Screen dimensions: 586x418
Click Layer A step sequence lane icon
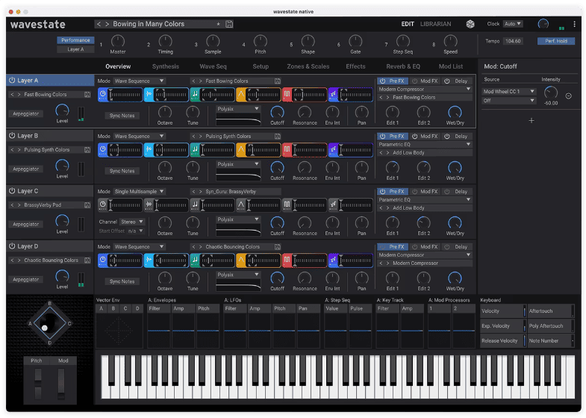pyautogui.click(x=333, y=95)
